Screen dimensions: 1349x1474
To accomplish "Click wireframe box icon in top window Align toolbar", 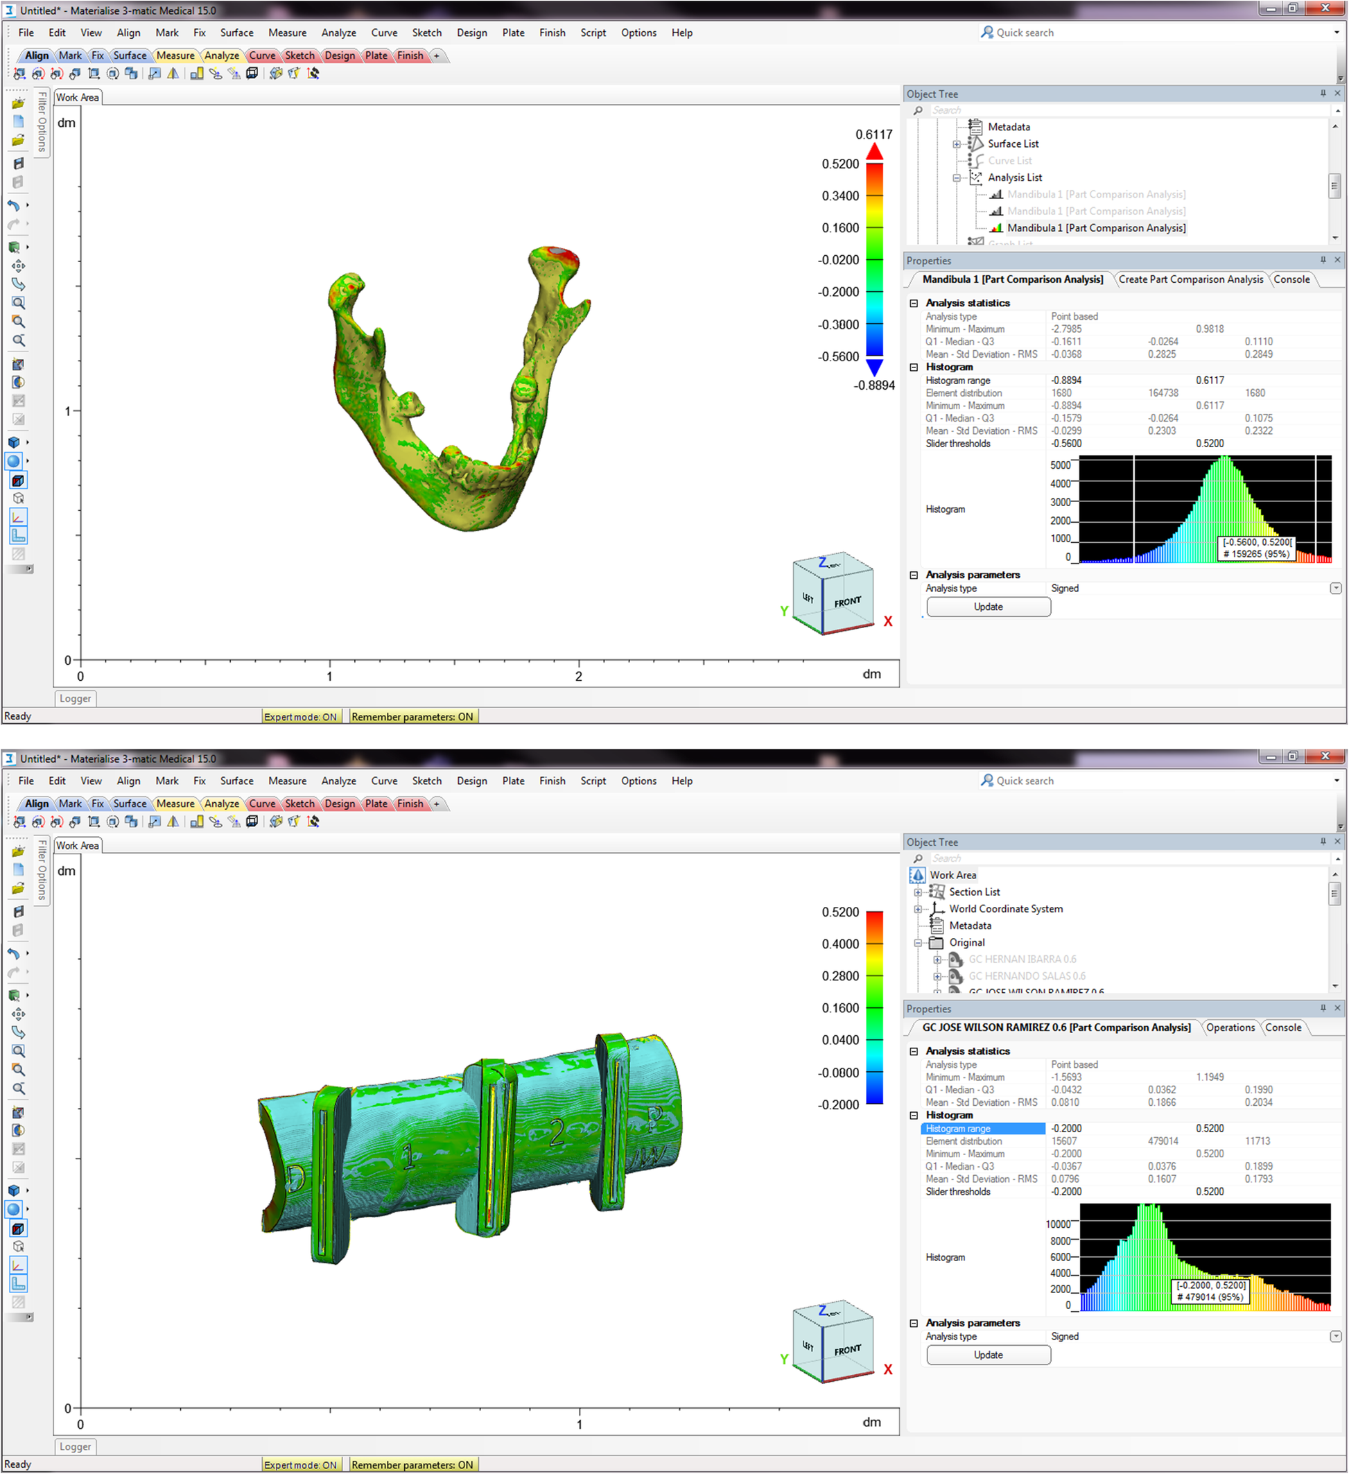I will [252, 74].
